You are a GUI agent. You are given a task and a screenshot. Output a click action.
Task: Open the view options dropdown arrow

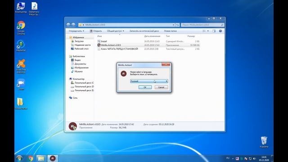click(x=208, y=31)
